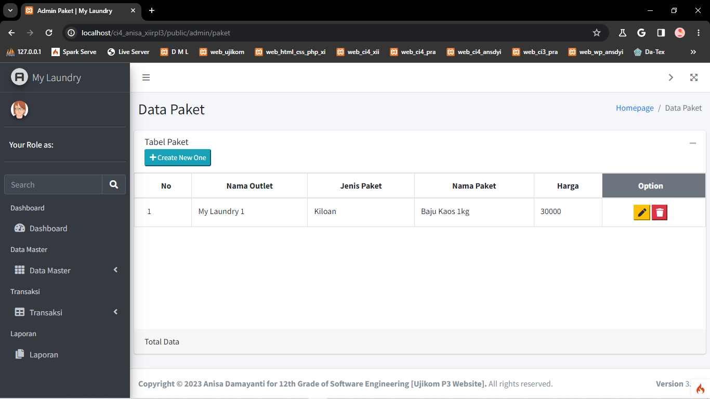Click the Data Master grid icon
The image size is (710, 399).
tap(20, 270)
